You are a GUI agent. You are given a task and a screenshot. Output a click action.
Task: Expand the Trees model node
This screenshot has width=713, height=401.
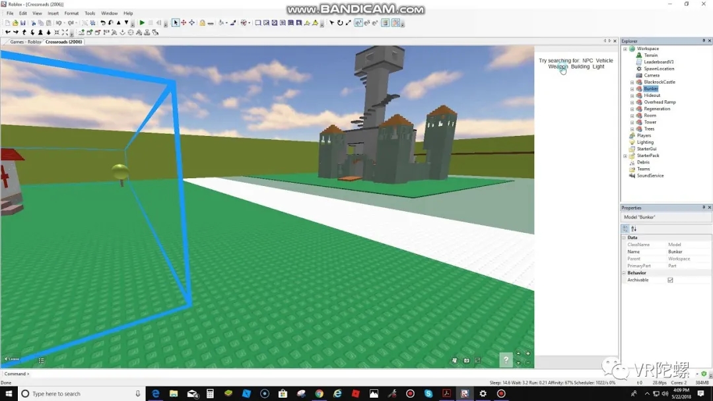632,129
